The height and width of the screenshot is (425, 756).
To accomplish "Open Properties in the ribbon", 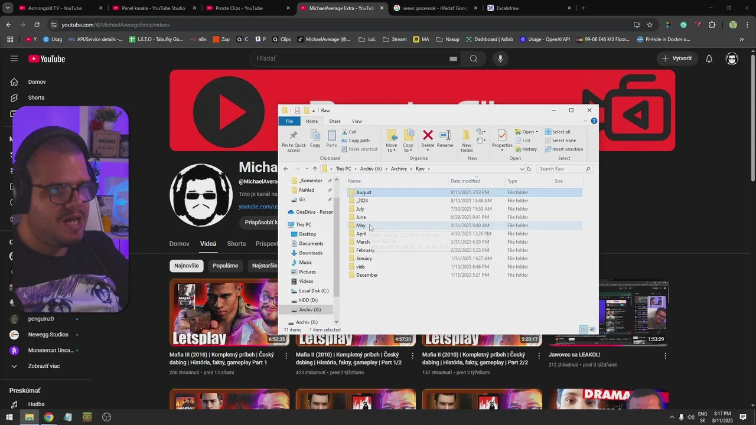I will [x=502, y=139].
